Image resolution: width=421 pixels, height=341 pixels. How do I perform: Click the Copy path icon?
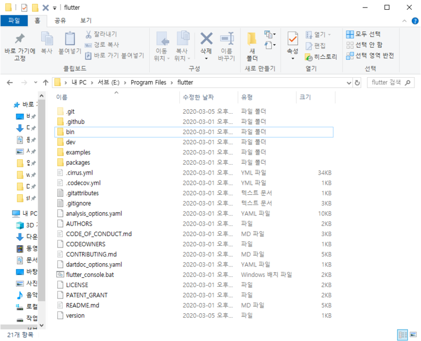(88, 45)
